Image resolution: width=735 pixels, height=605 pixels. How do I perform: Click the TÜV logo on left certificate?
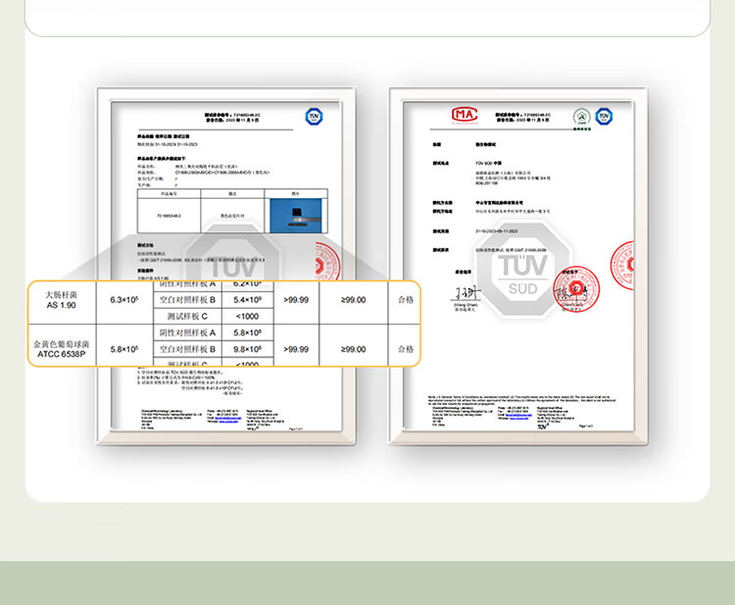point(314,116)
